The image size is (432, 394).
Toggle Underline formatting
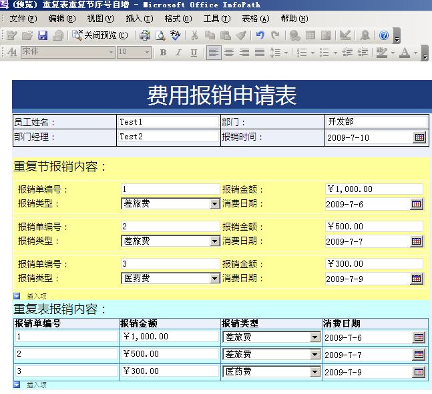tap(194, 53)
